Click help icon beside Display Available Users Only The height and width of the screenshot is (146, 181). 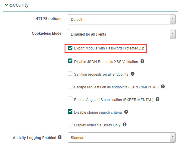(x=125, y=125)
